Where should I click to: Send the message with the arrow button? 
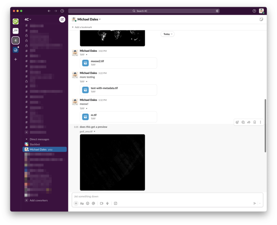255,203
